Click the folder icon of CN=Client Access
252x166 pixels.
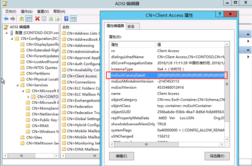pos(64,76)
